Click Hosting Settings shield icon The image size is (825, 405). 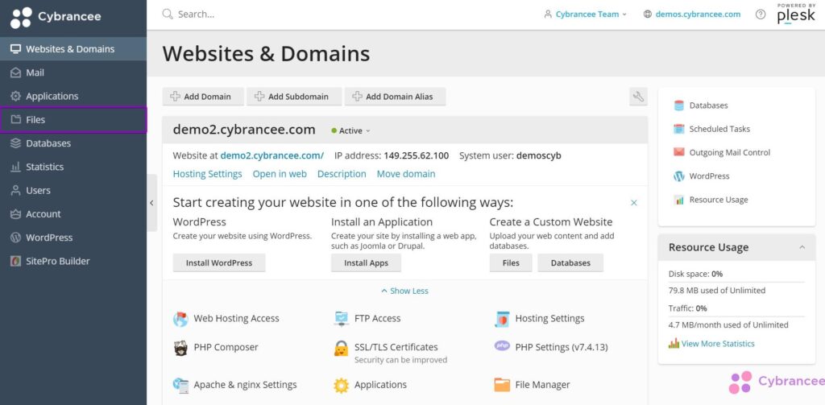tap(503, 319)
